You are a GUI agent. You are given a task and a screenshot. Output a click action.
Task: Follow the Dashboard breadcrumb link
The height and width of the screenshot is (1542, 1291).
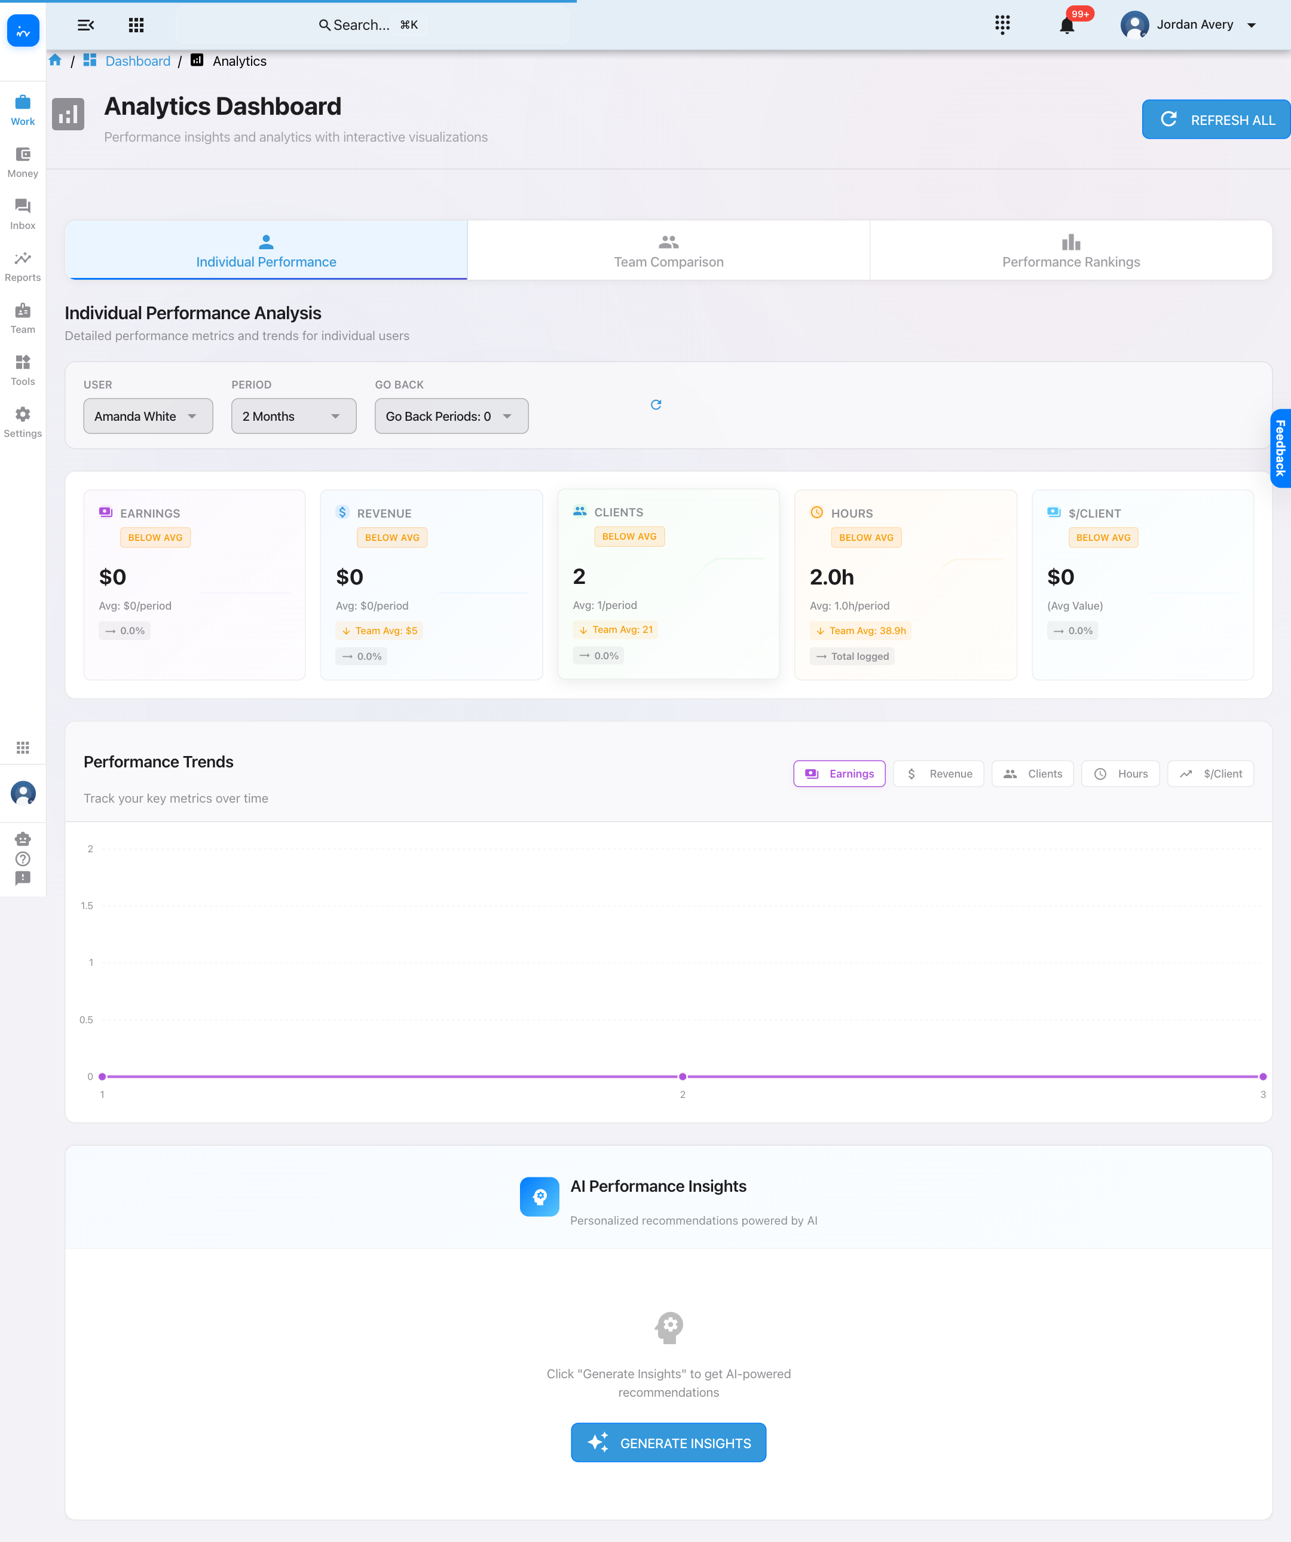[138, 61]
